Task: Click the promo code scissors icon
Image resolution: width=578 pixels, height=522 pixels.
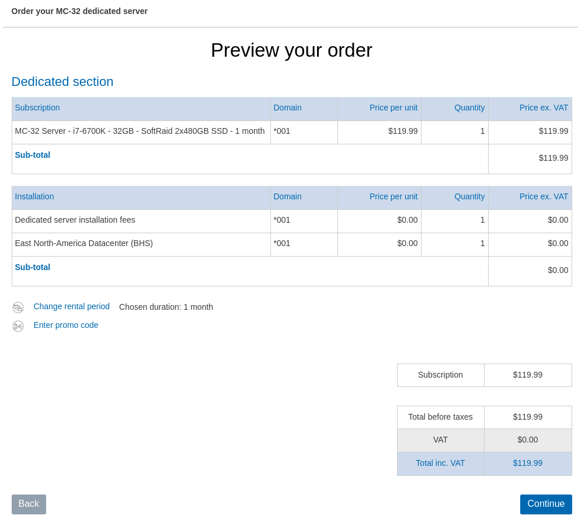Action: (x=18, y=326)
